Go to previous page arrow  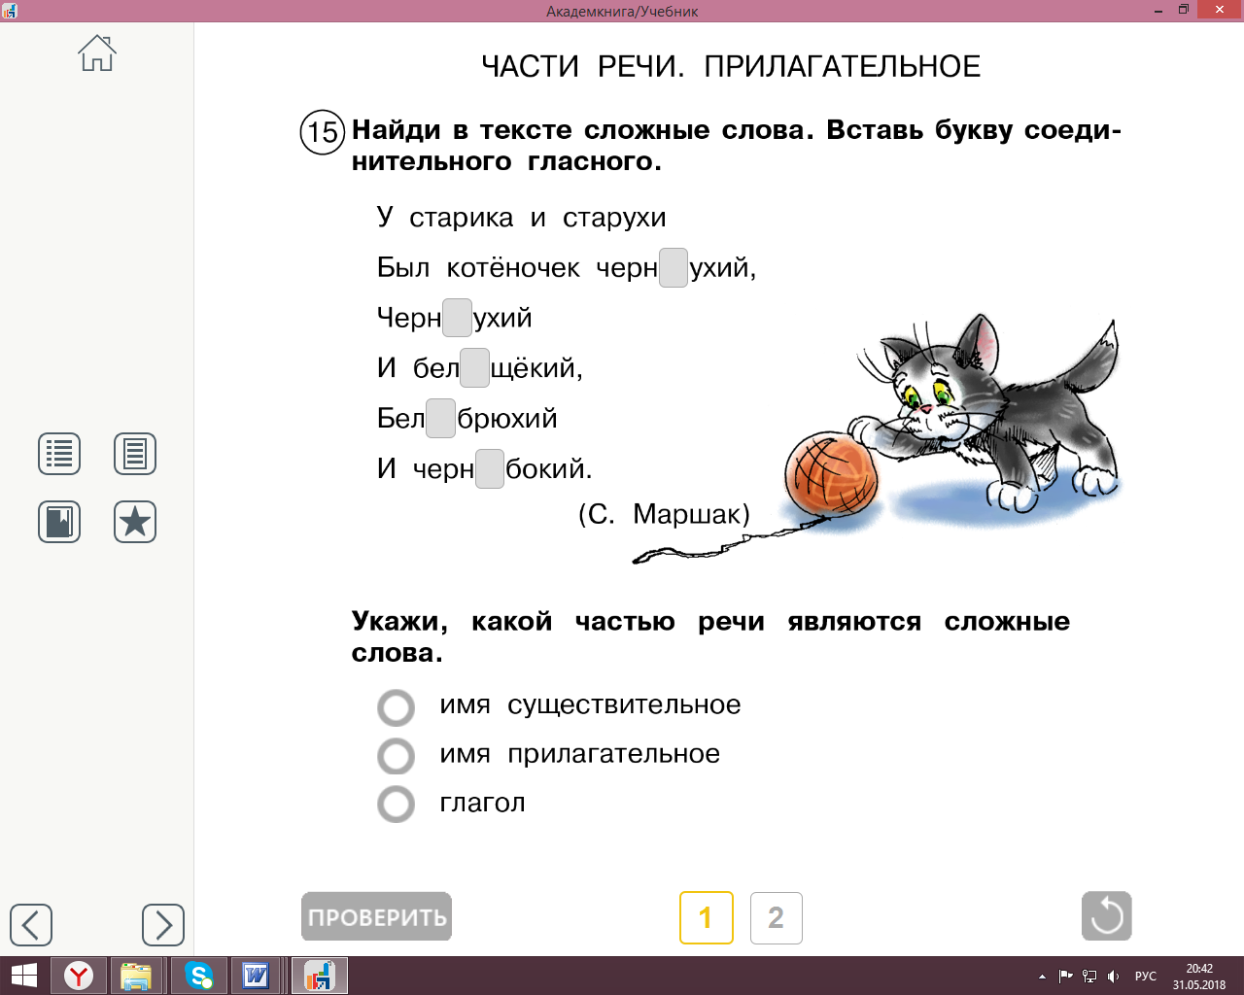coord(31,925)
